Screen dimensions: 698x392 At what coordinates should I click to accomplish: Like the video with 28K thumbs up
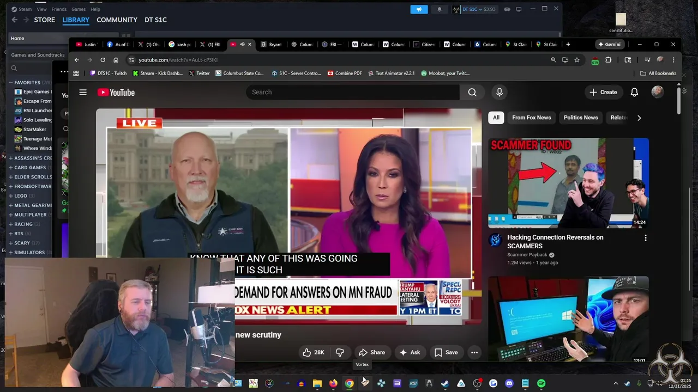(x=314, y=352)
